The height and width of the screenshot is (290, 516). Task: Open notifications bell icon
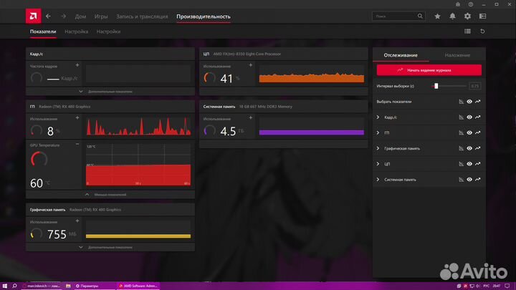point(452,16)
